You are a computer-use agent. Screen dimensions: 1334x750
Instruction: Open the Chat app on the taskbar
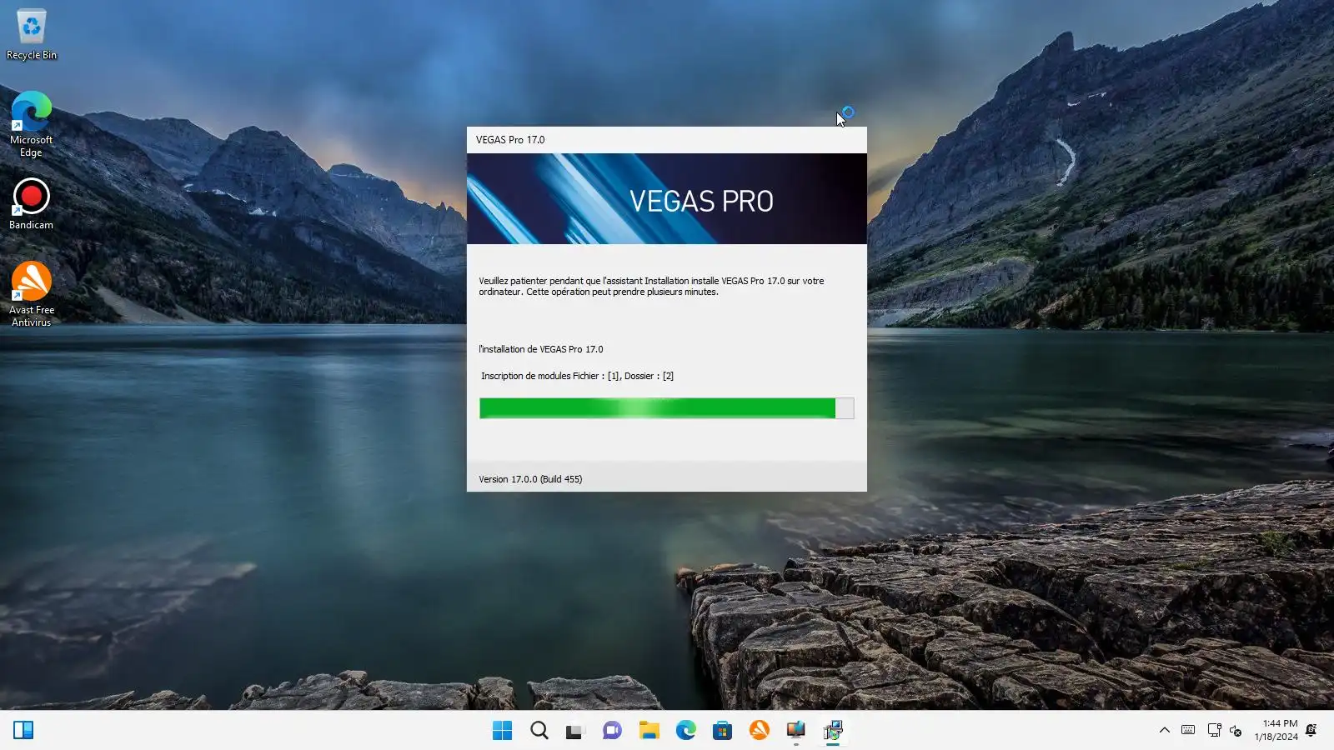(x=612, y=730)
